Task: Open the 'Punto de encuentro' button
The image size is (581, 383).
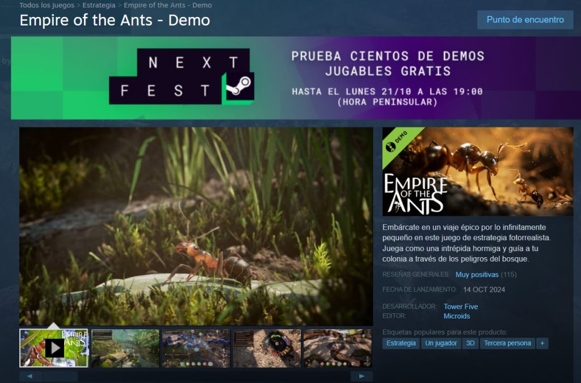Action: (x=525, y=19)
